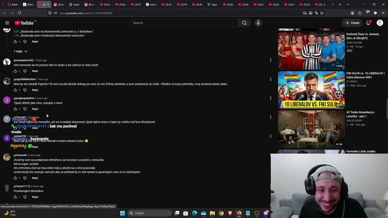Dislike the comment by @Yancus06
The height and width of the screenshot is (218, 388).
[x=25, y=178]
